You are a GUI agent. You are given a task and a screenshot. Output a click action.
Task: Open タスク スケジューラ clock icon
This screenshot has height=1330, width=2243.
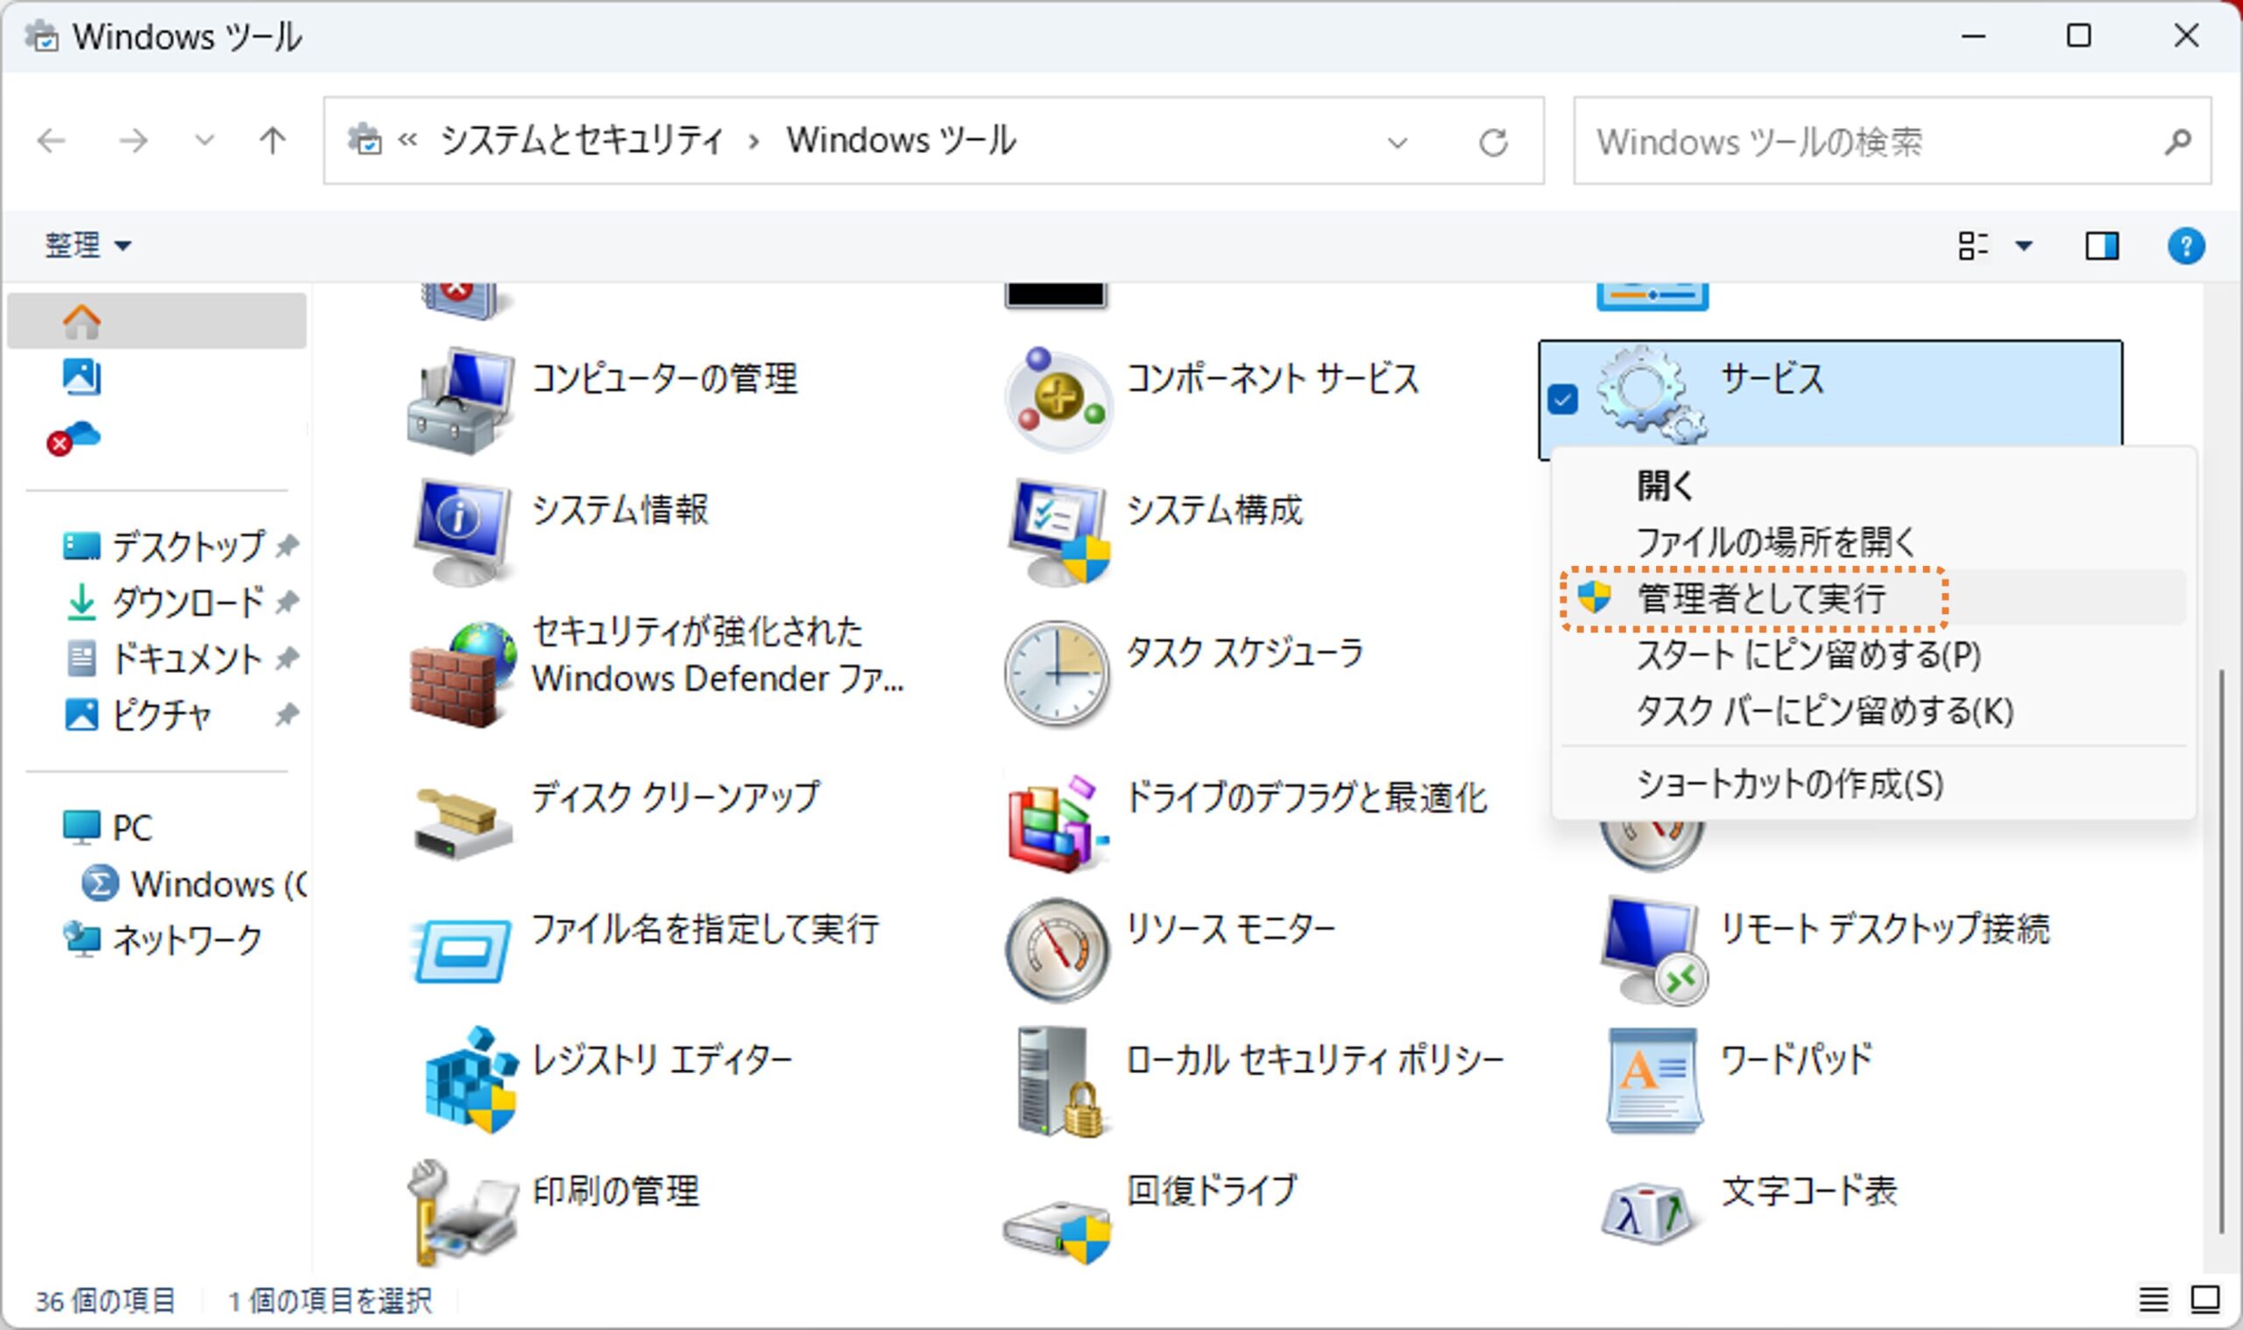pos(1058,673)
